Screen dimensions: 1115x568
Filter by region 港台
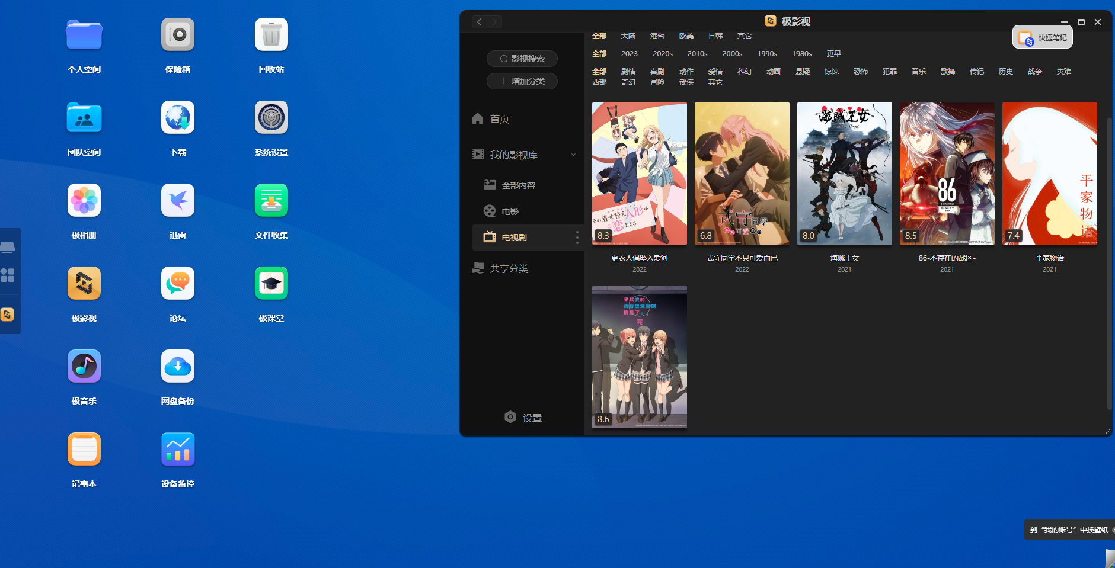657,36
